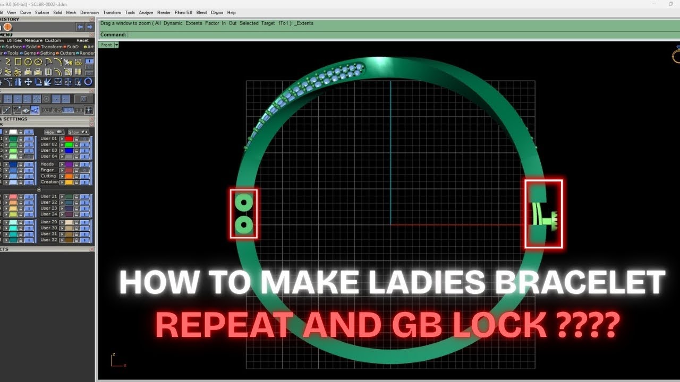This screenshot has width=680, height=382.
Task: Click Reset in the menu panel
Action: (x=82, y=40)
